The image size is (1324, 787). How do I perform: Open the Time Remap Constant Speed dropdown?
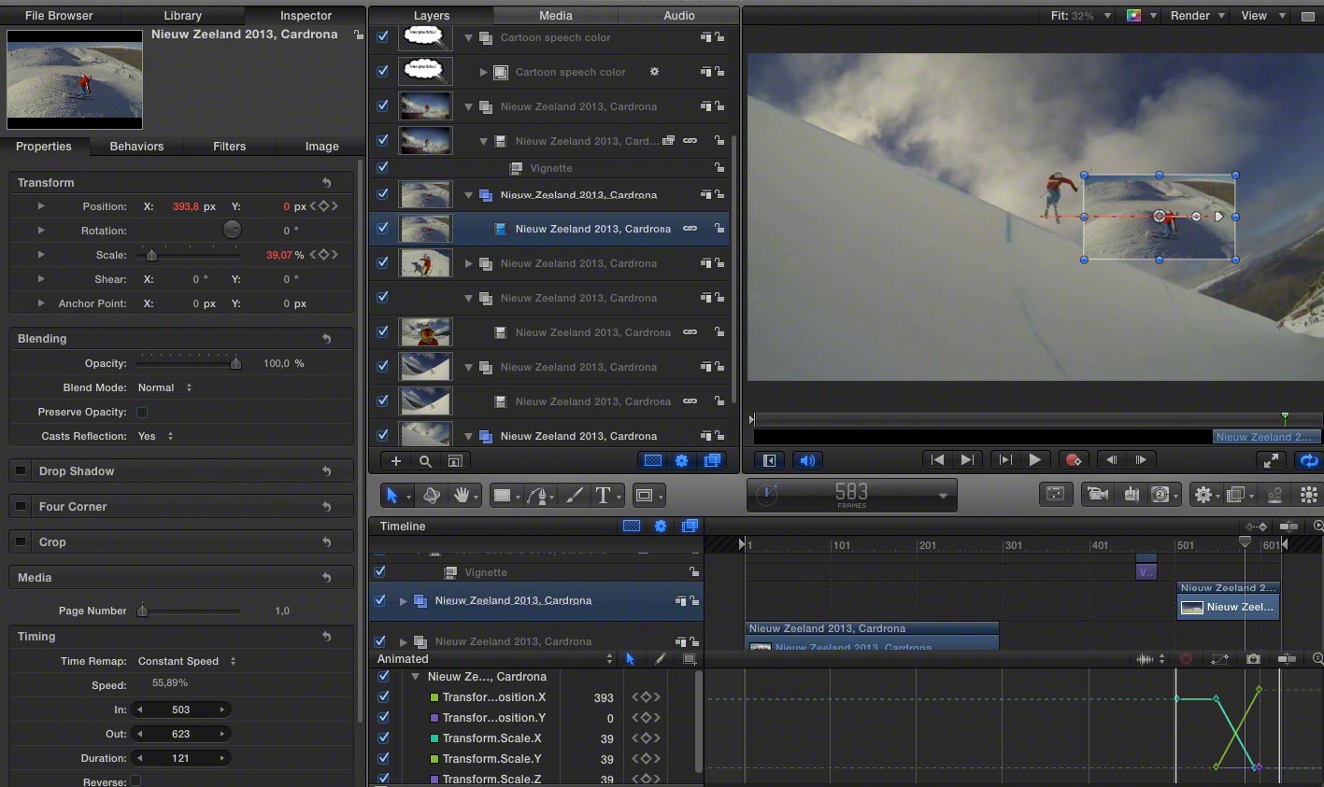(187, 661)
